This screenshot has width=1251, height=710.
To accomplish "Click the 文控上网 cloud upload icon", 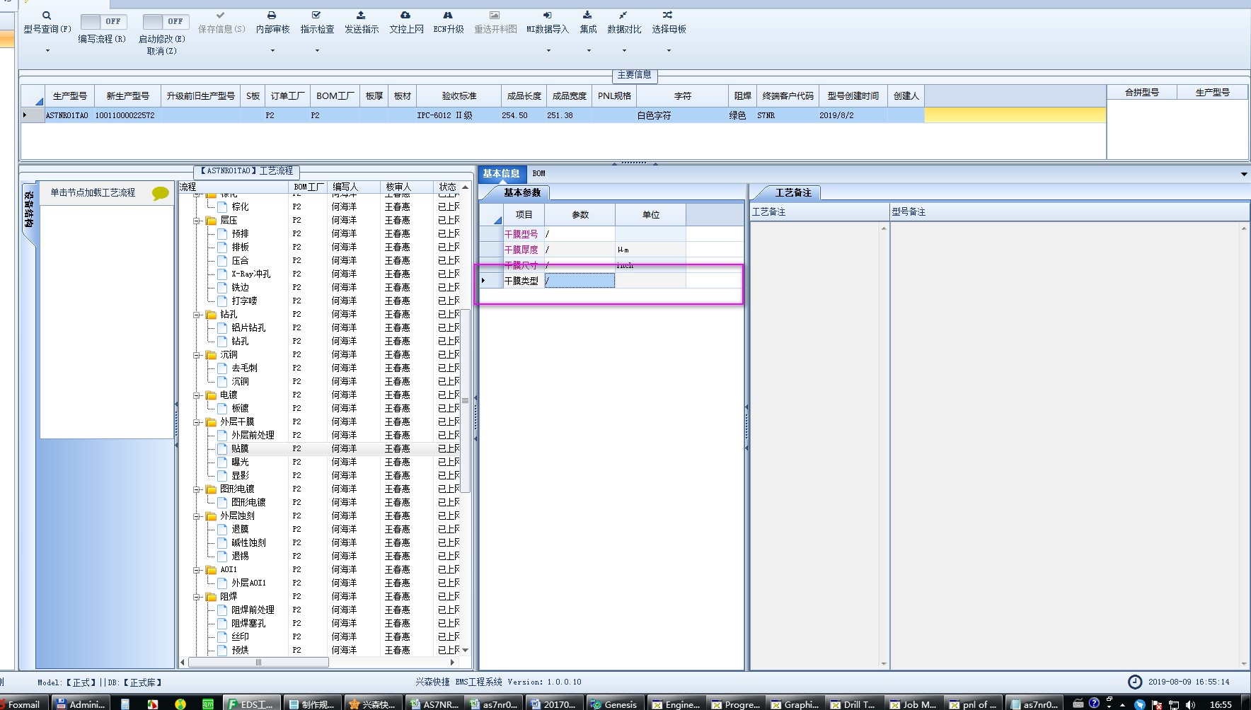I will [405, 15].
